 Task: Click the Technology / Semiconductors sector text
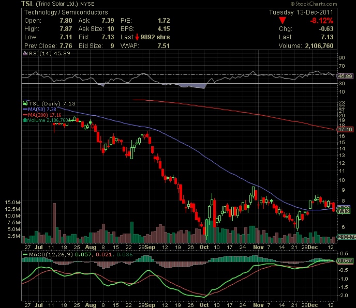[x=66, y=12]
